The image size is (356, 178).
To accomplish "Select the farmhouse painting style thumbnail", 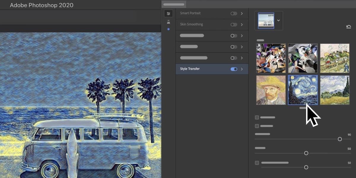I will [x=335, y=58].
